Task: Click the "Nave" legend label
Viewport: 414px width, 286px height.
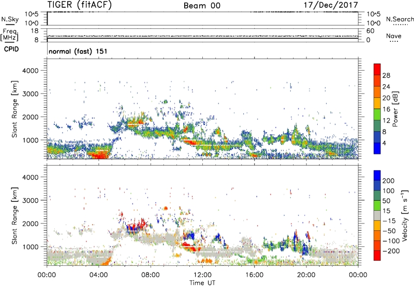Action: pyautogui.click(x=394, y=36)
